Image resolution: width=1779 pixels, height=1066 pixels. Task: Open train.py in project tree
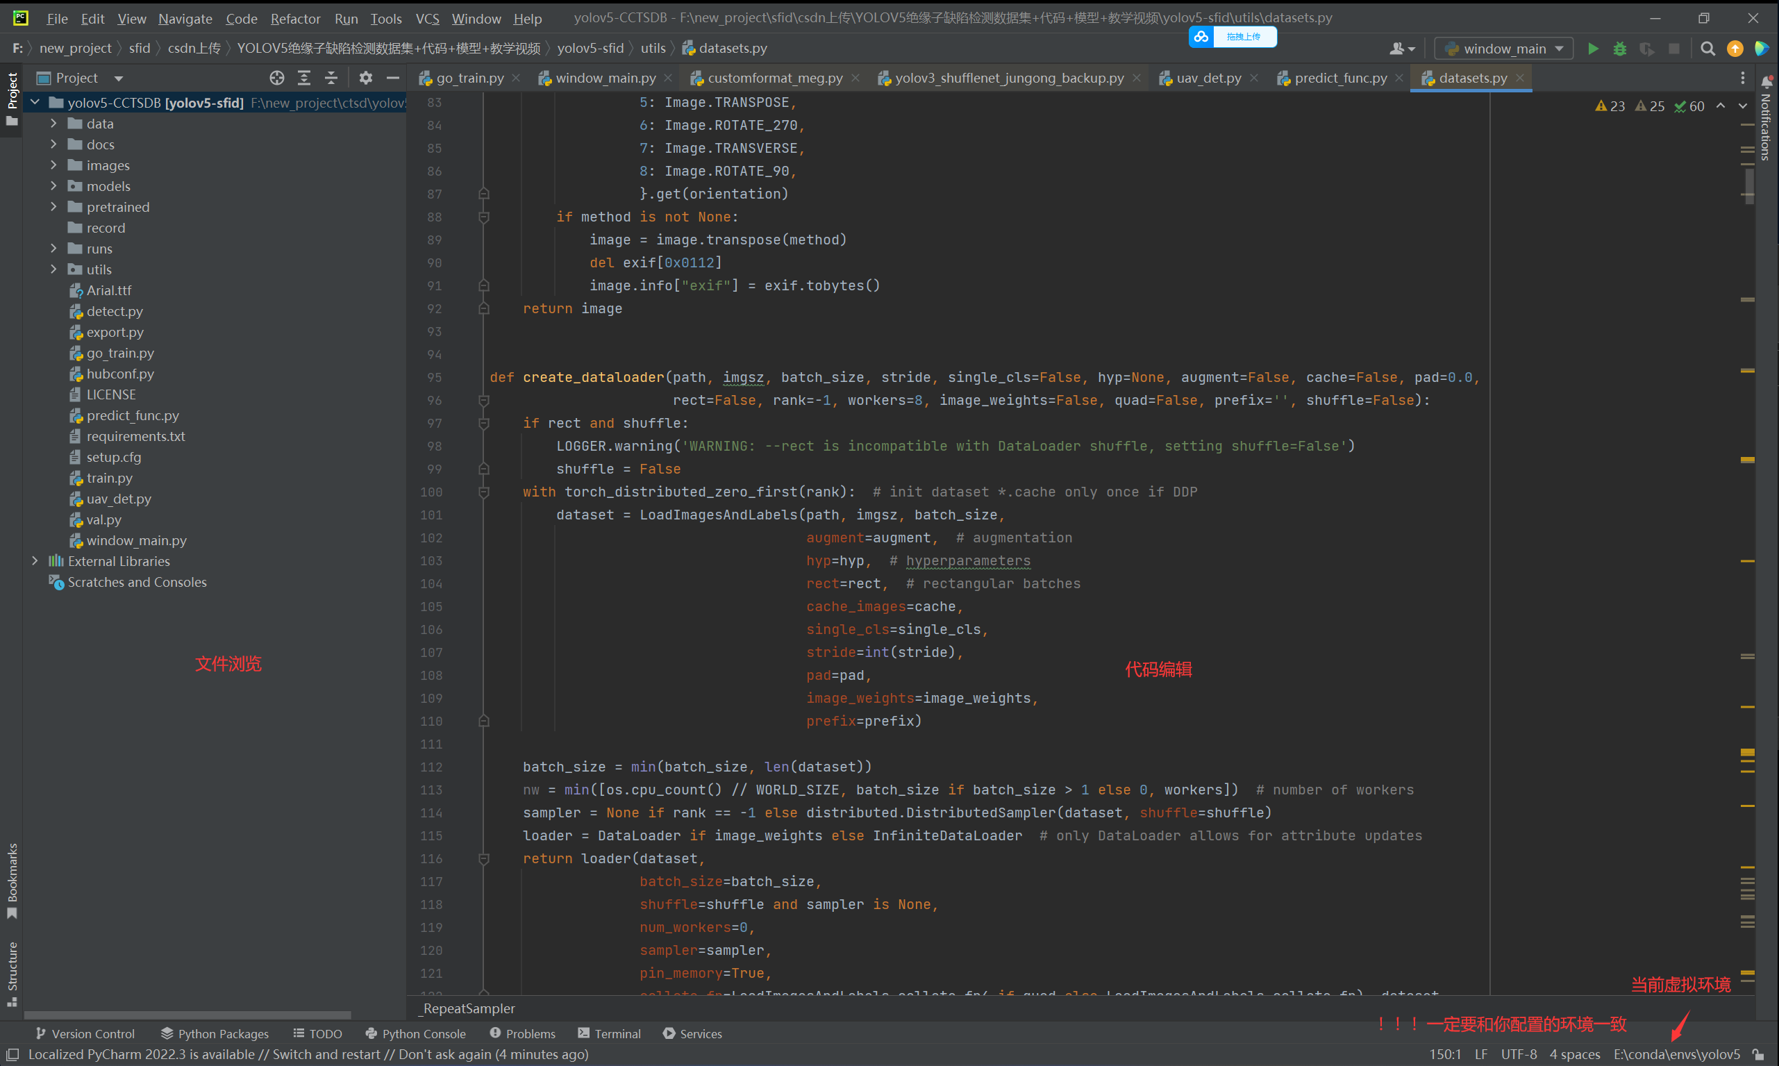109,478
